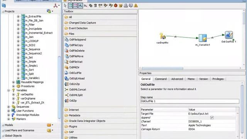The height and width of the screenshot is (139, 247).
Task: Select the m_Variable1 step in the diagram
Action: 203,38
